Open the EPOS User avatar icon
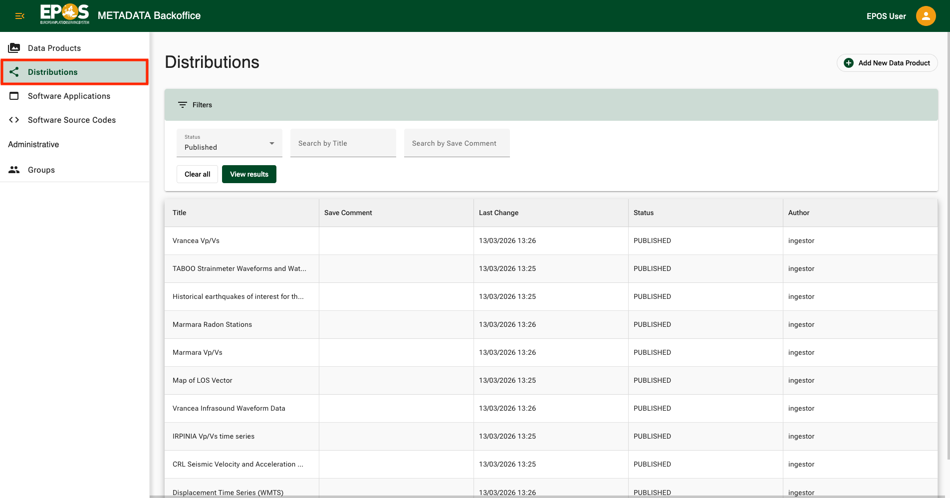The height and width of the screenshot is (498, 950). pyautogui.click(x=926, y=15)
